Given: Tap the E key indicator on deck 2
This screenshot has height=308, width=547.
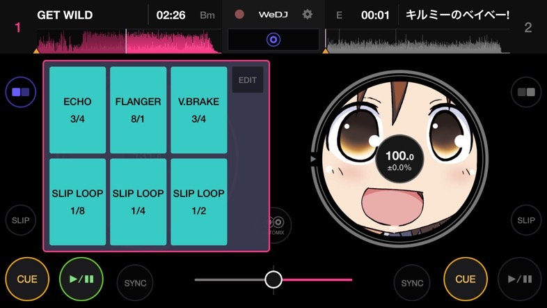Looking at the screenshot, I should (x=339, y=15).
